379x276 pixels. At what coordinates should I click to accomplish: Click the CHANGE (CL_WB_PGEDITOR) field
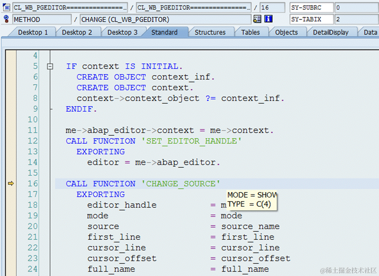(x=166, y=19)
